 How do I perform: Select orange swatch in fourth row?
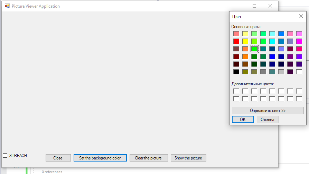pos(245,56)
